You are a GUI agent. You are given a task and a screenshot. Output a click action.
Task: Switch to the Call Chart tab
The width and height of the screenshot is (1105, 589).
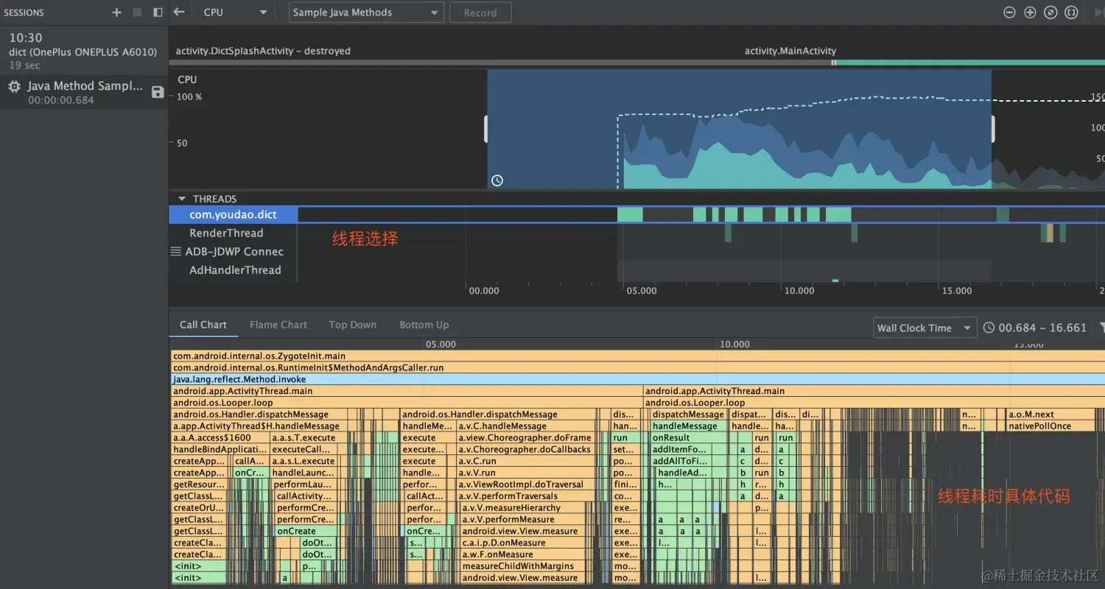click(203, 325)
